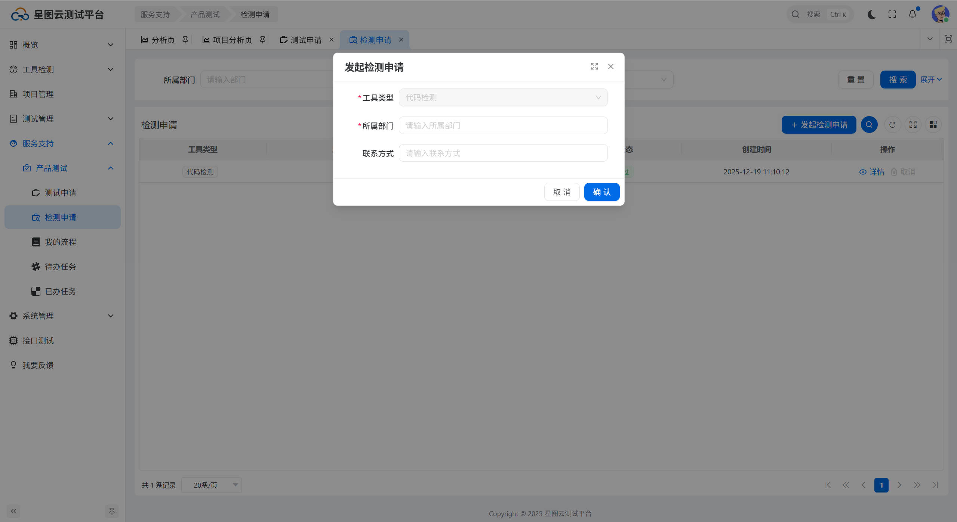Screen dimensions: 957x522
Task: Click the notification bell icon
Action: click(913, 15)
